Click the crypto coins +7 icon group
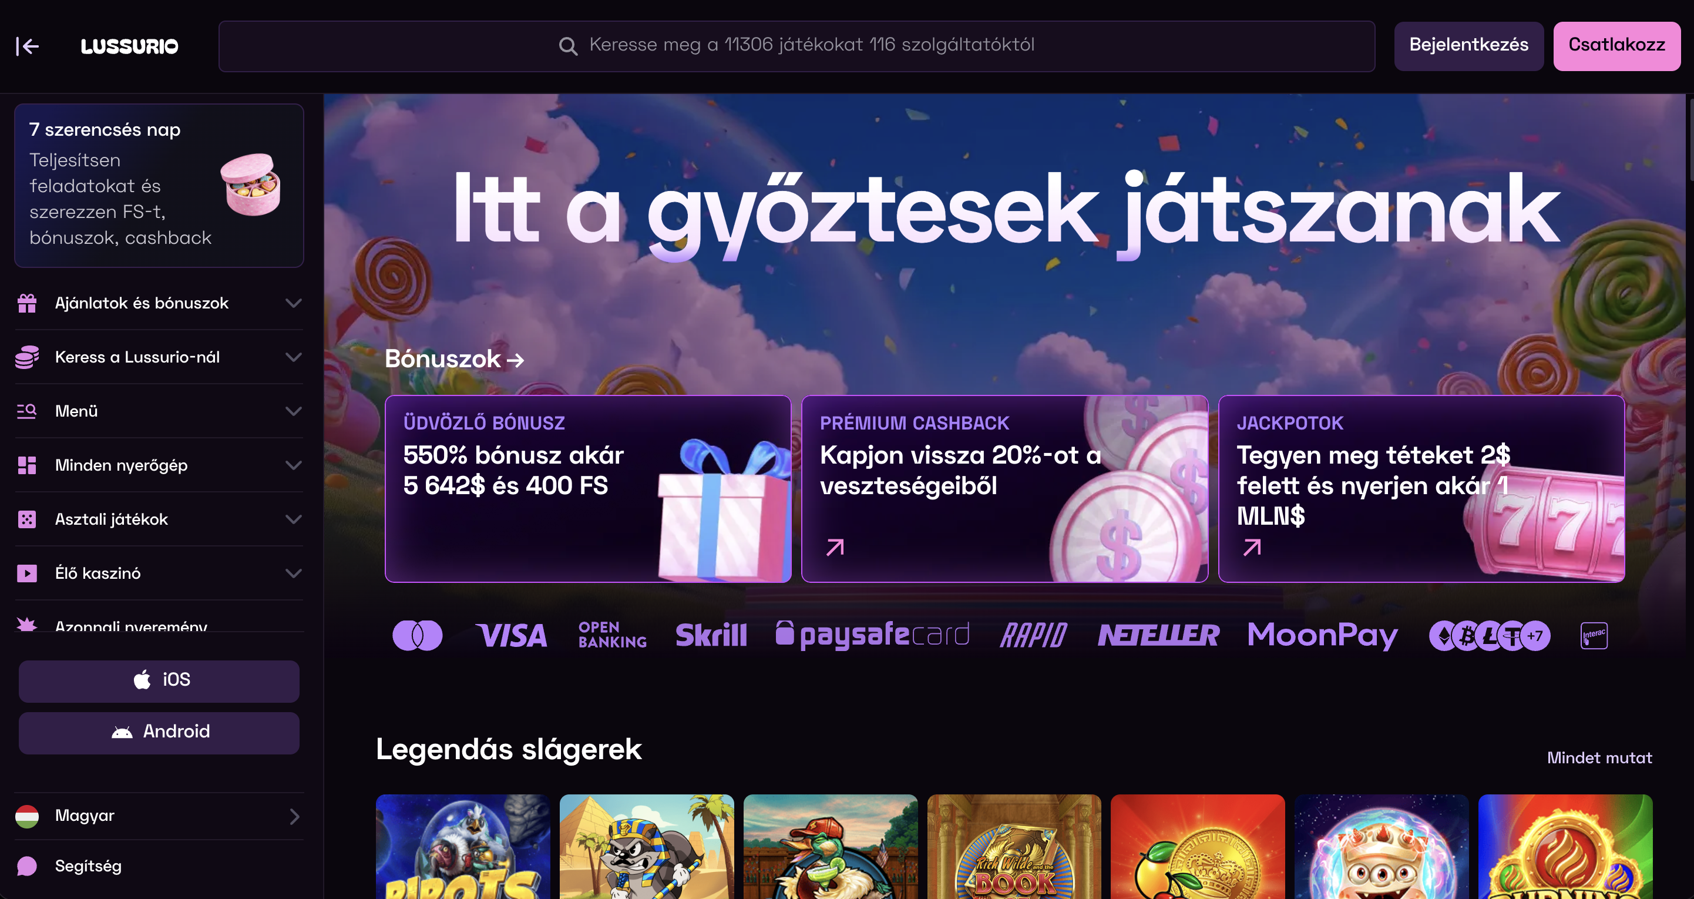The height and width of the screenshot is (899, 1694). pos(1490,635)
